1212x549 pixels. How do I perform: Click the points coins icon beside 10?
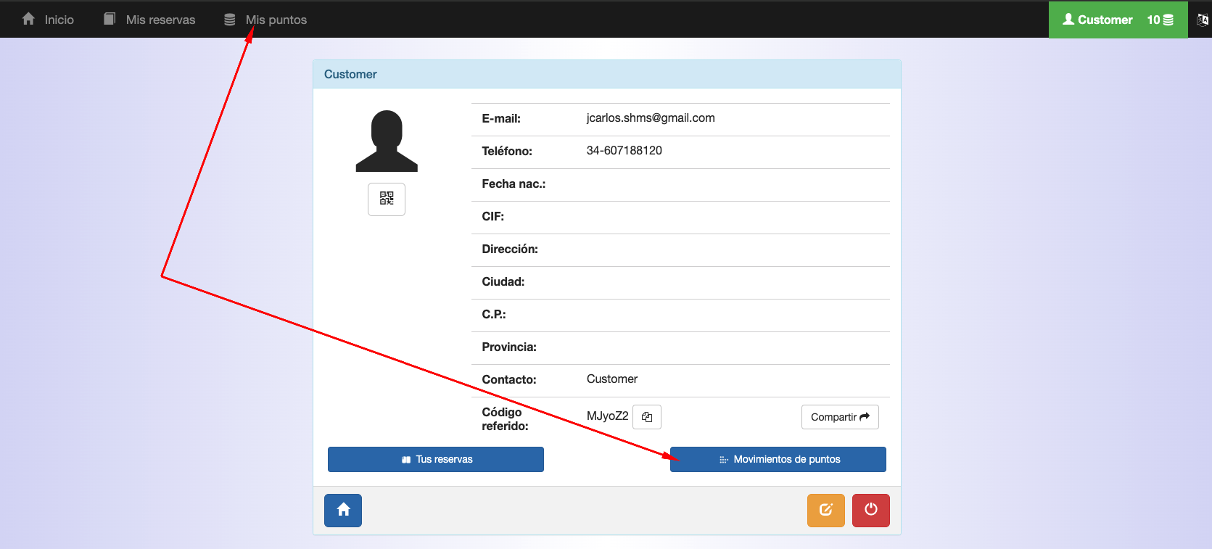(1168, 20)
